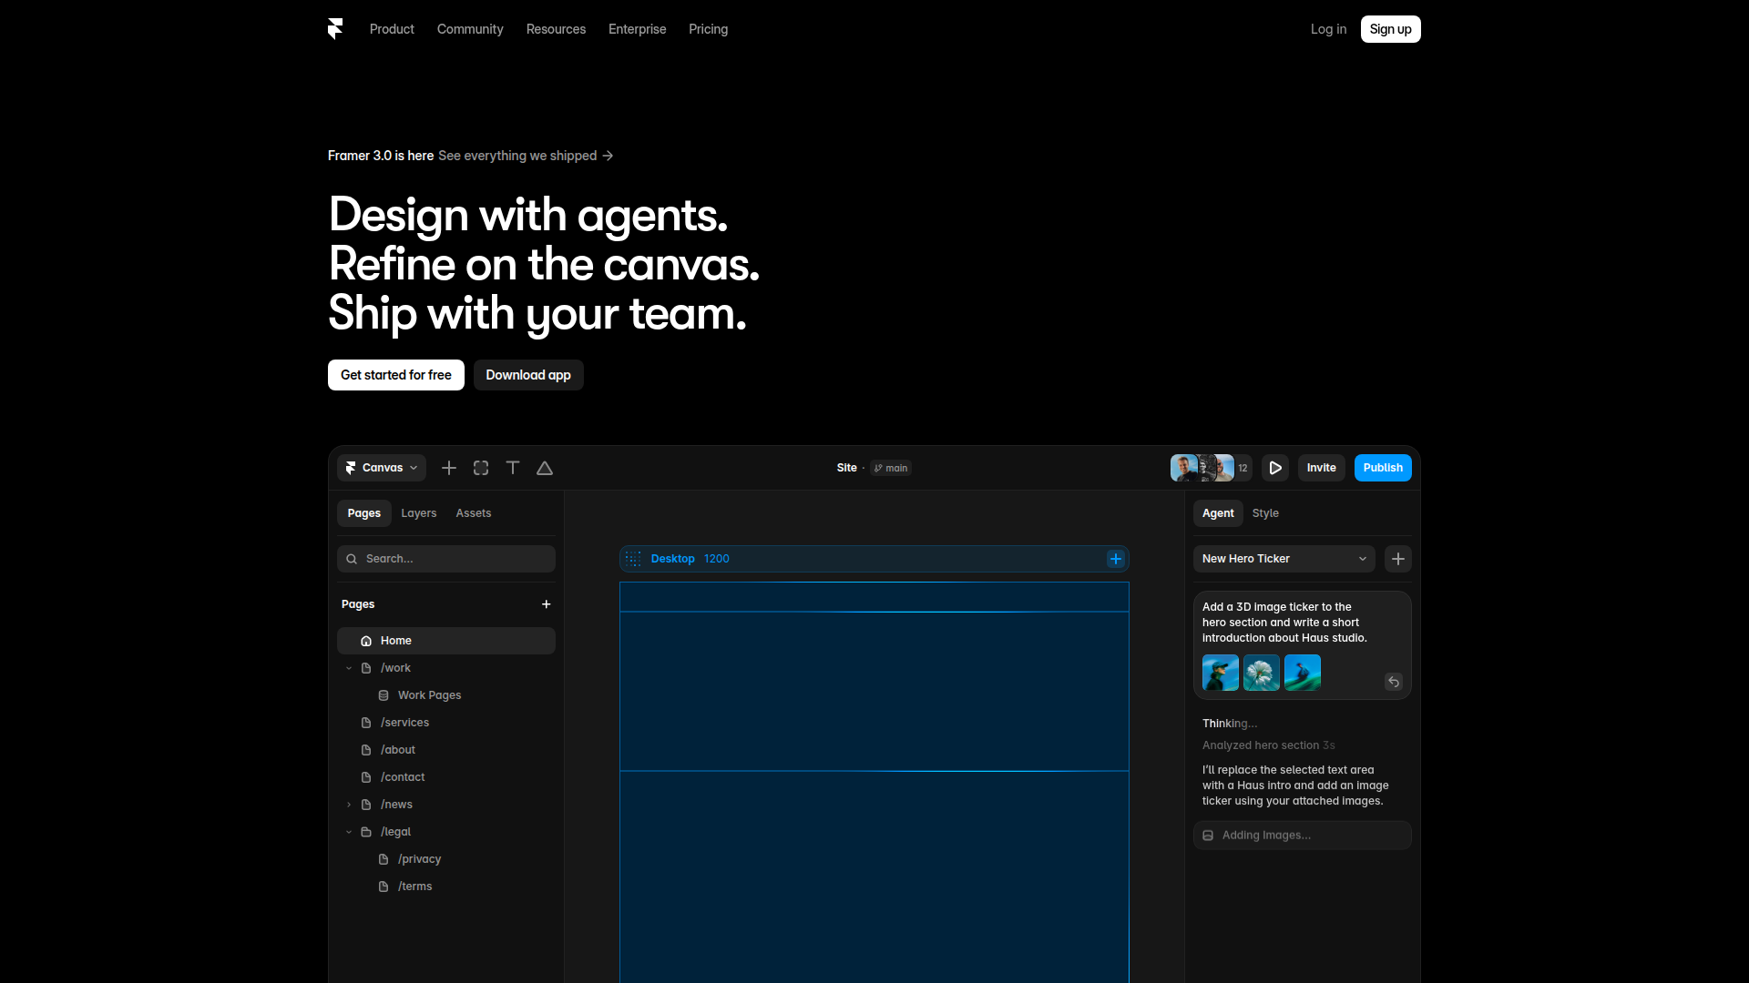Click the Framer logo in the navbar

click(335, 29)
